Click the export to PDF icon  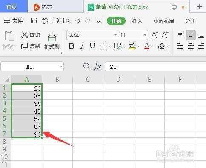(x=45, y=21)
